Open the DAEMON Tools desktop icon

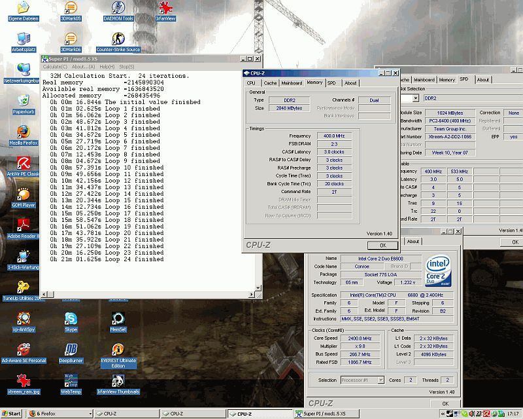(118, 11)
